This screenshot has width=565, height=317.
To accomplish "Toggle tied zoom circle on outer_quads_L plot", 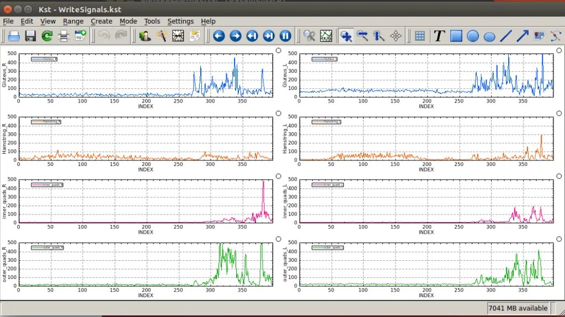I will (x=559, y=239).
